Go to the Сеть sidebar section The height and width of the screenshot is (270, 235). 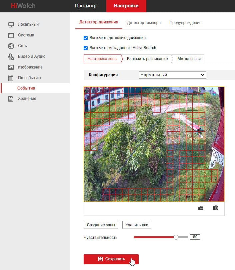23,46
